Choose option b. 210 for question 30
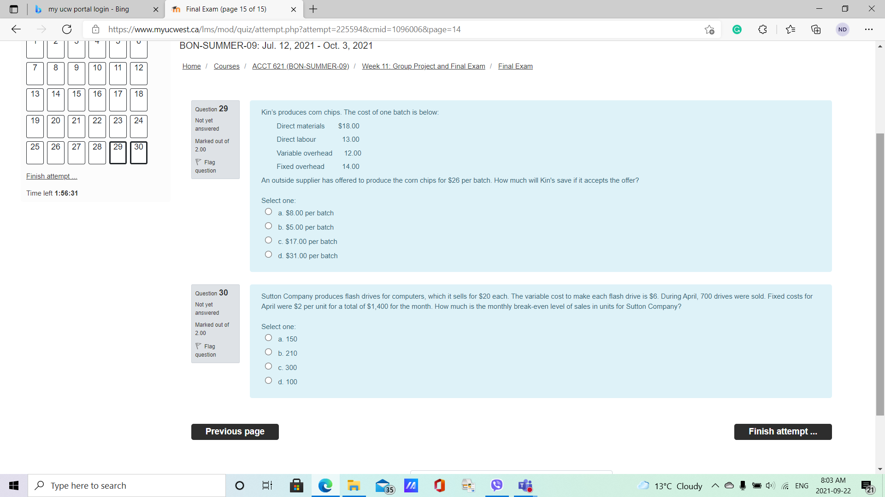 268,352
